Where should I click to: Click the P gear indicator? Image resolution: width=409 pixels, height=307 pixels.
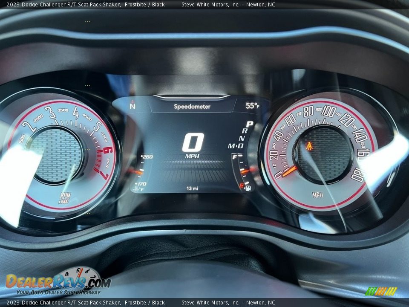[x=250, y=124]
